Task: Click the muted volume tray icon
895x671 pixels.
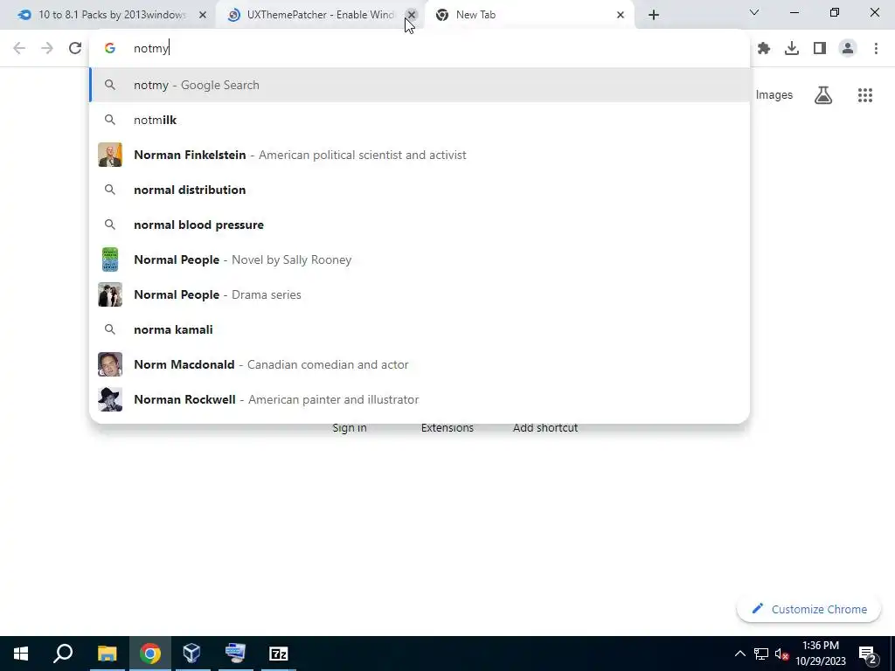Action: tap(781, 654)
